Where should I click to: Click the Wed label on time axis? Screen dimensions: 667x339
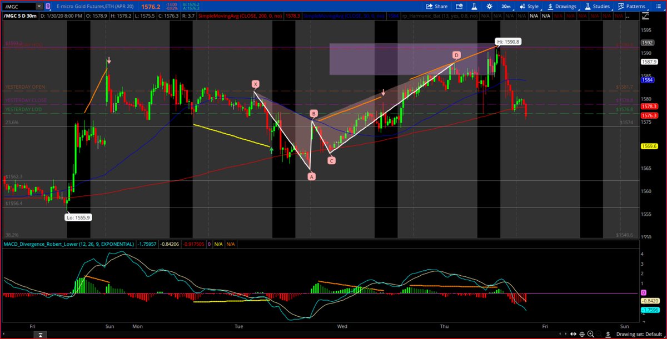pyautogui.click(x=343, y=327)
